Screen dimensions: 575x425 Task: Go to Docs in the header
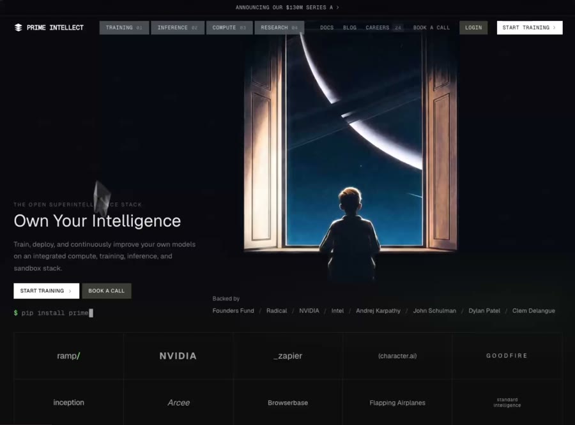point(326,27)
